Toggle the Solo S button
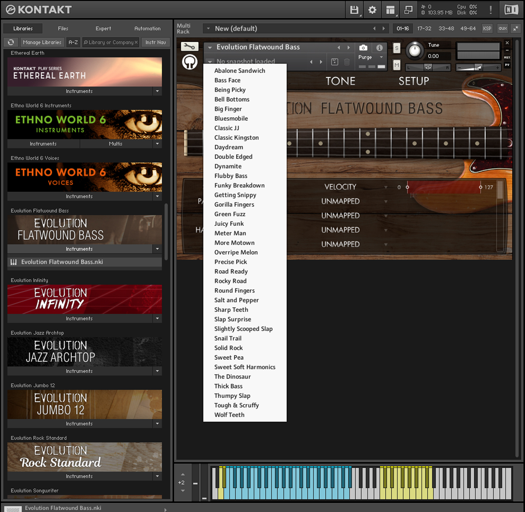The width and height of the screenshot is (525, 512). pos(396,48)
